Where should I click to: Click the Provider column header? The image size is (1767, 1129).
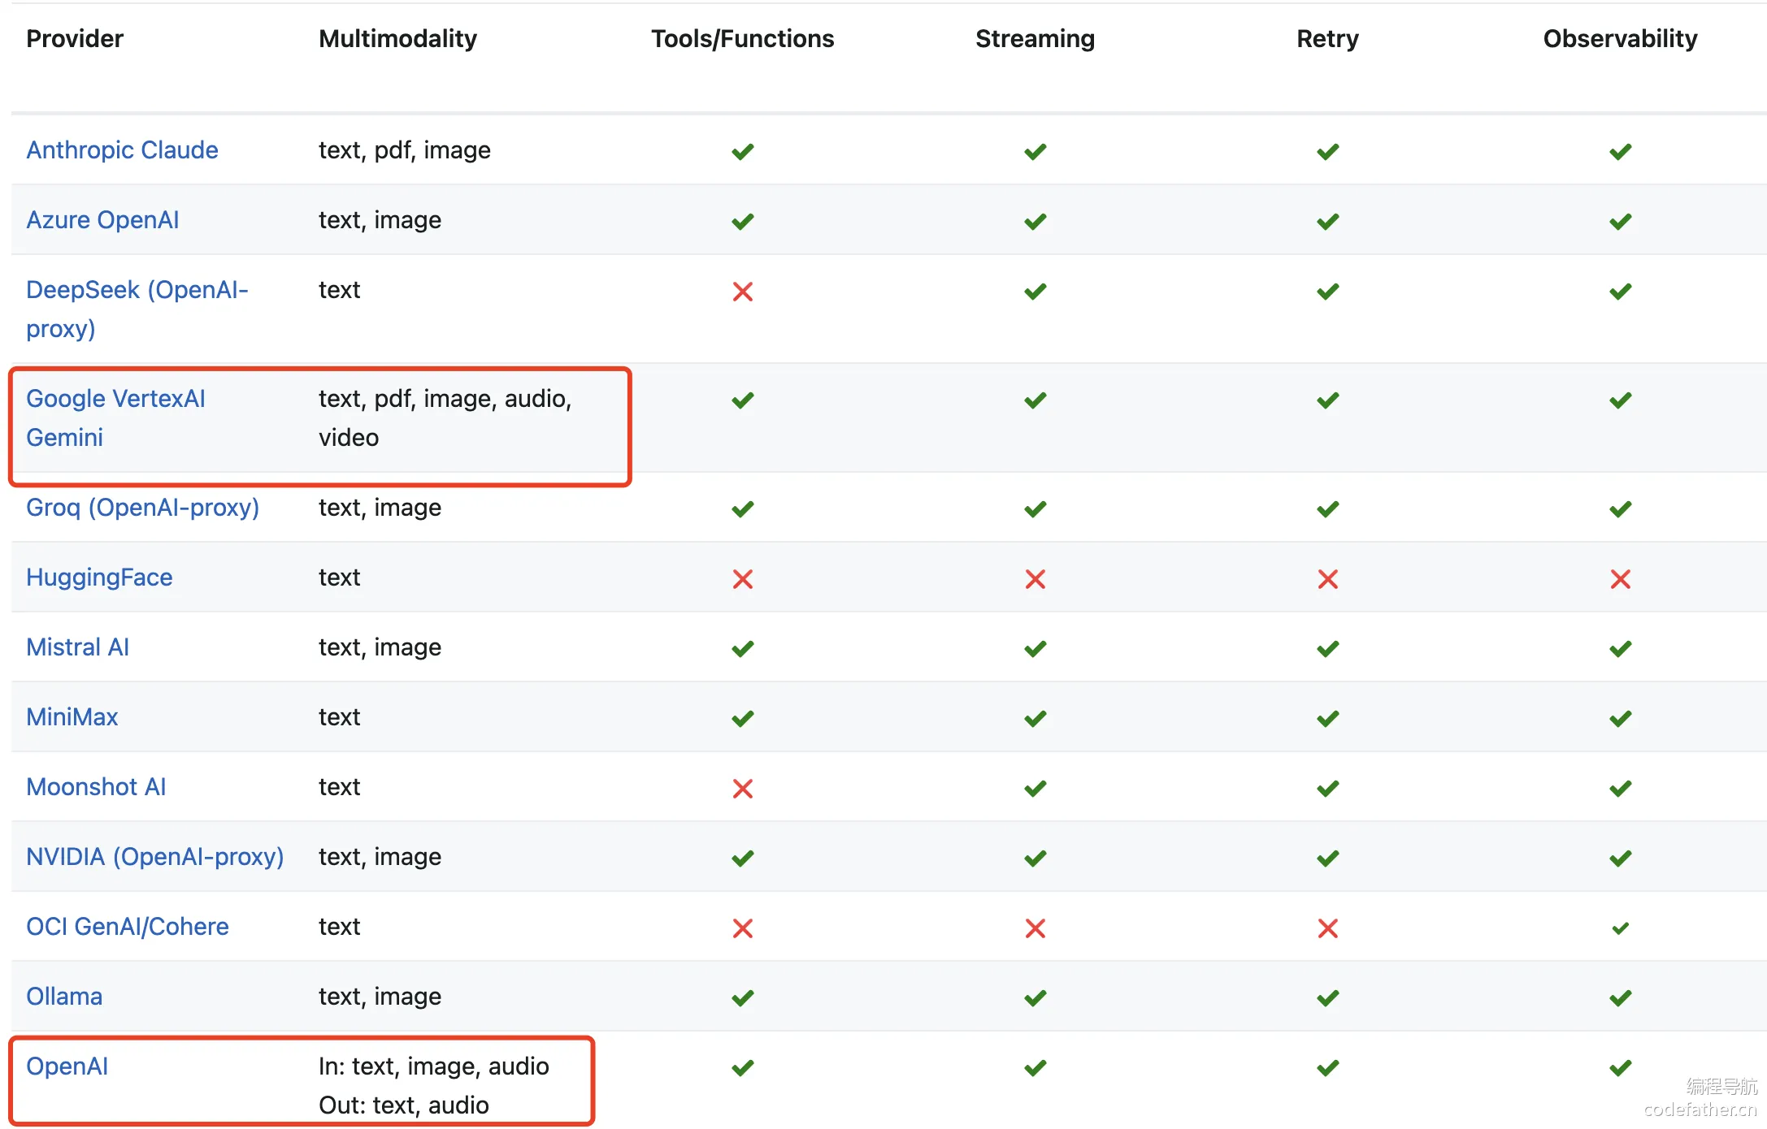pyautogui.click(x=75, y=39)
